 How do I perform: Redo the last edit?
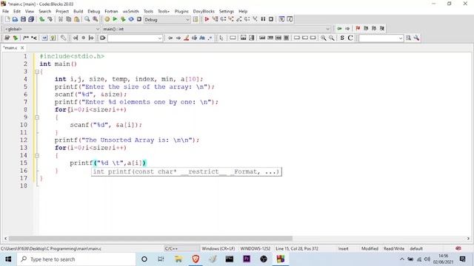[50, 19]
